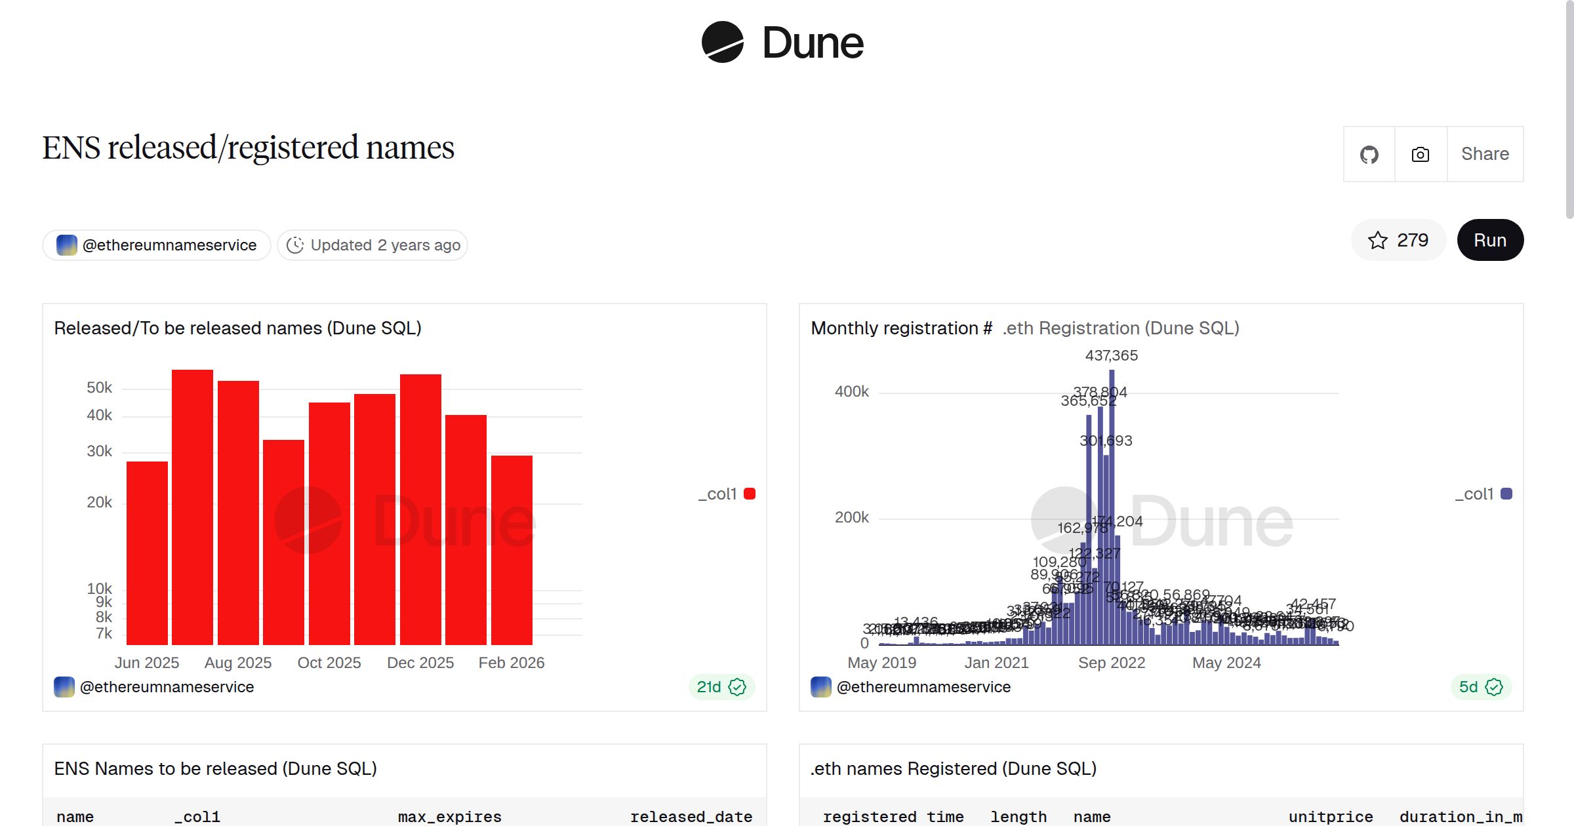Screen dimensions: 1574x826
Task: Click the Dune logo icon
Action: [722, 43]
